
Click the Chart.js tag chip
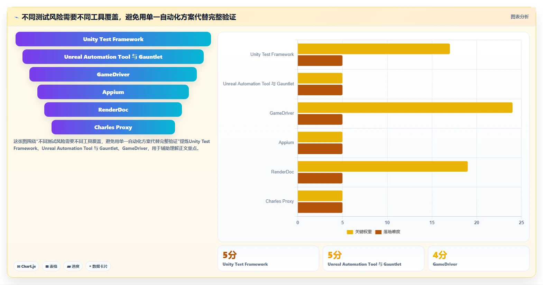26,266
